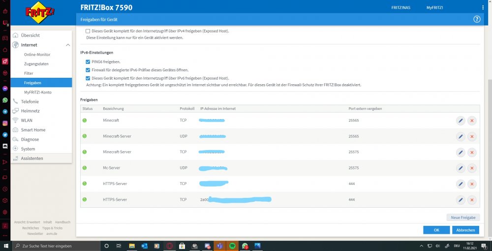Viewport: 492px width, 251px height.
Task: Open WhatsApp in the Opera sidebar
Action: click(x=5, y=100)
